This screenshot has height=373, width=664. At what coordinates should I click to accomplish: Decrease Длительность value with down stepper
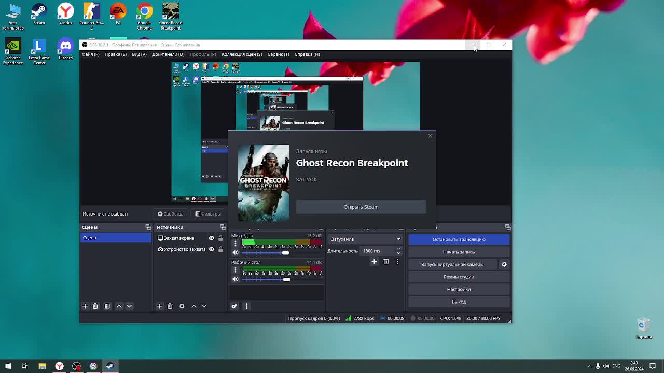click(398, 253)
